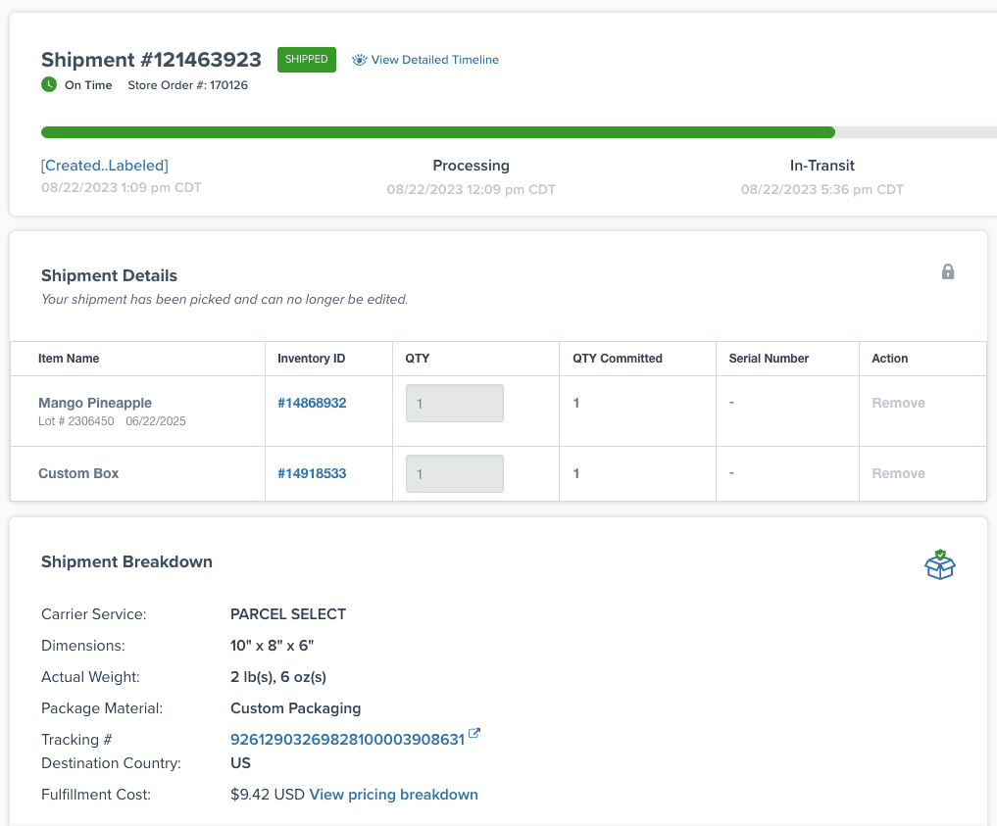Click the In-Transit stage label
997x826 pixels.
tap(822, 166)
